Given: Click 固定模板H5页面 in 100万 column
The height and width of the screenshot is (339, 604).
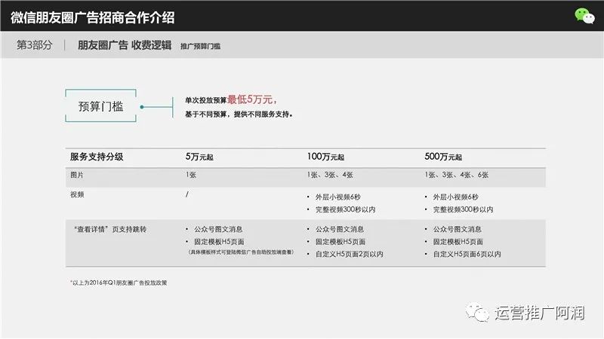Looking at the screenshot, I should (341, 242).
